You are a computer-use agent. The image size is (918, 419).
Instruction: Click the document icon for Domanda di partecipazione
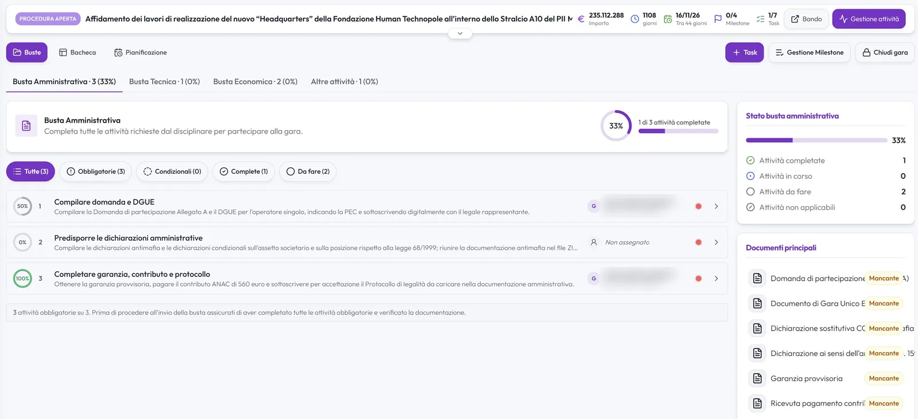tap(757, 279)
